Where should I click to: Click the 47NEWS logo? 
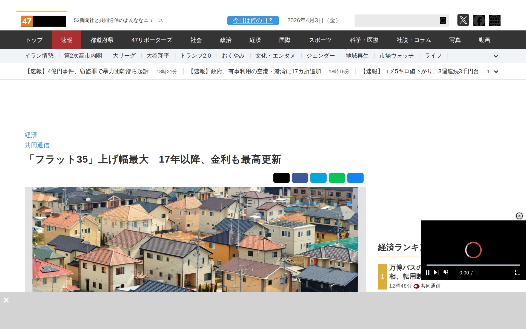click(x=43, y=21)
